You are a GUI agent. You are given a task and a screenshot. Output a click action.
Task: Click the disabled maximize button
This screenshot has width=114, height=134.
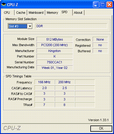click(103, 5)
